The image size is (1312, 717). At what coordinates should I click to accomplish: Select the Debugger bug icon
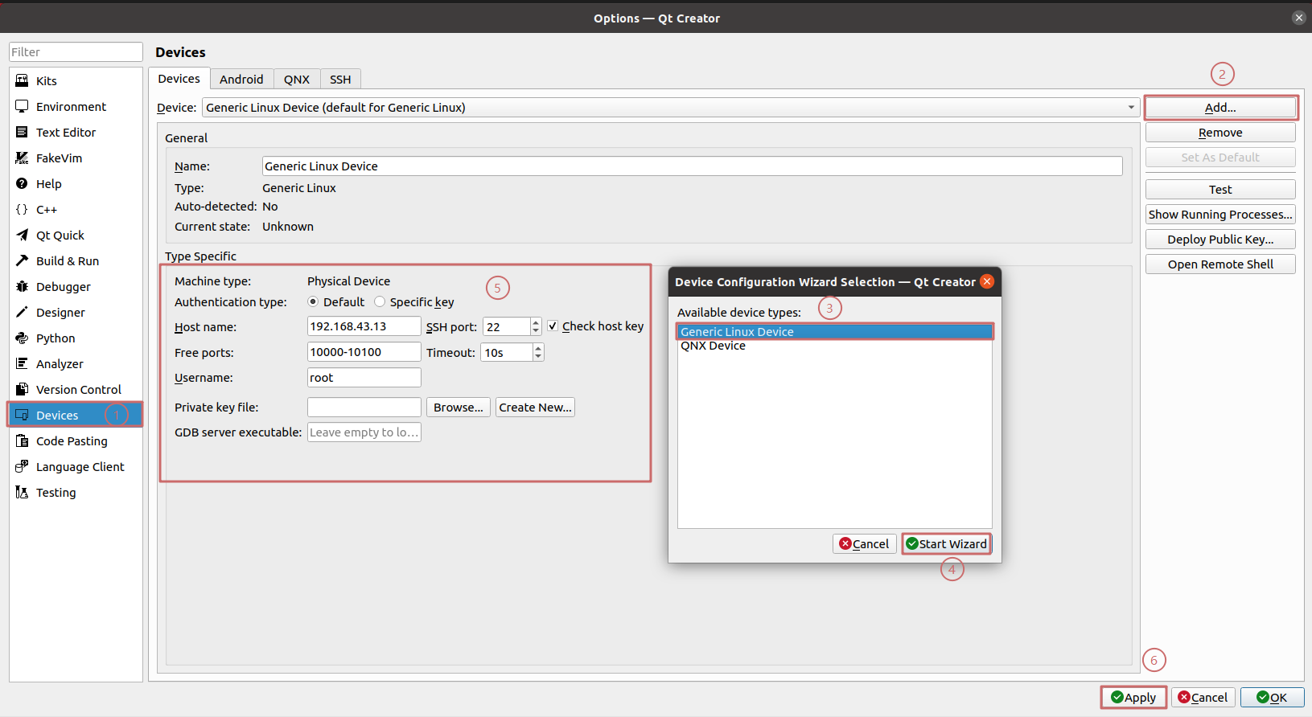(22, 286)
